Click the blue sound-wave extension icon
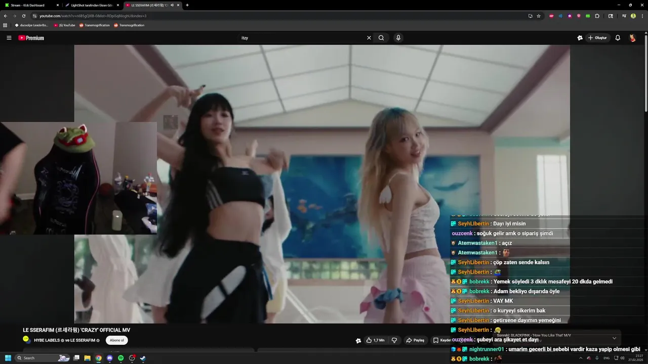648x364 pixels. pyautogui.click(x=560, y=16)
